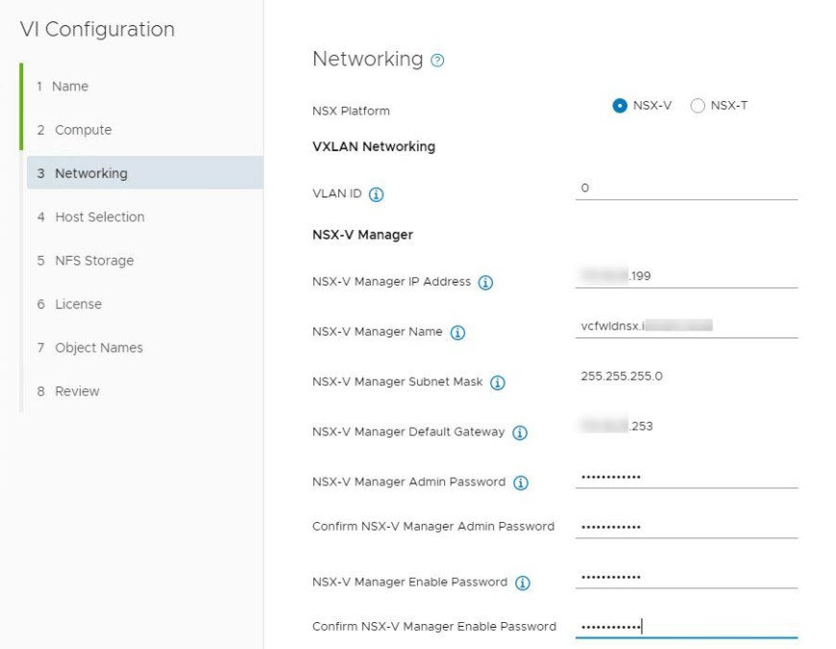Select the Confirm NSX-V Manager Admin Password field
This screenshot has width=836, height=649.
click(x=686, y=527)
